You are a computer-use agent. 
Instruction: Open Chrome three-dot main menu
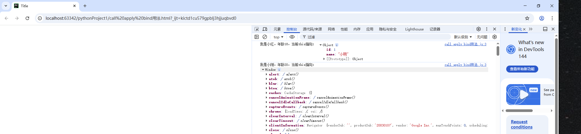[552, 18]
